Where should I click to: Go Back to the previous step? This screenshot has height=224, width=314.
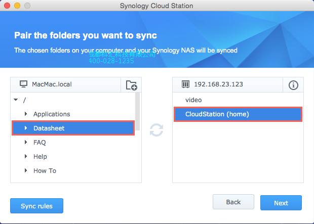pyautogui.click(x=233, y=202)
